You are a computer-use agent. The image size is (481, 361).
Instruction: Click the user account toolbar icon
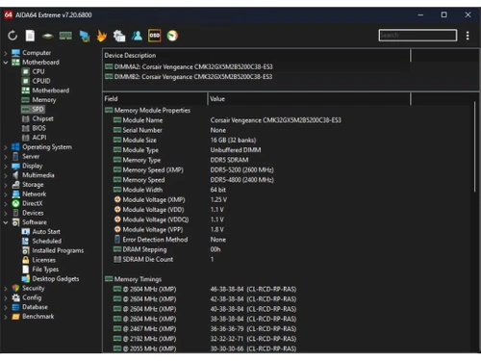click(137, 36)
